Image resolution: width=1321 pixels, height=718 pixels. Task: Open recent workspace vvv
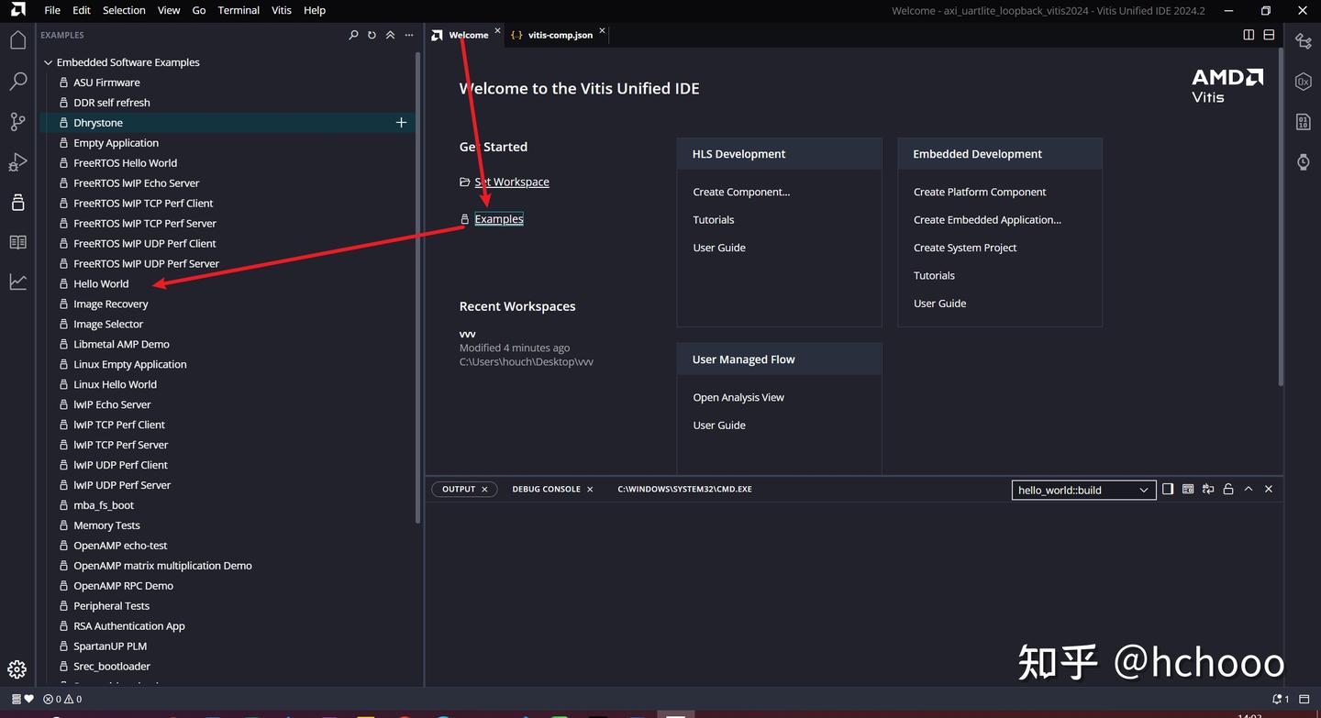click(x=468, y=334)
